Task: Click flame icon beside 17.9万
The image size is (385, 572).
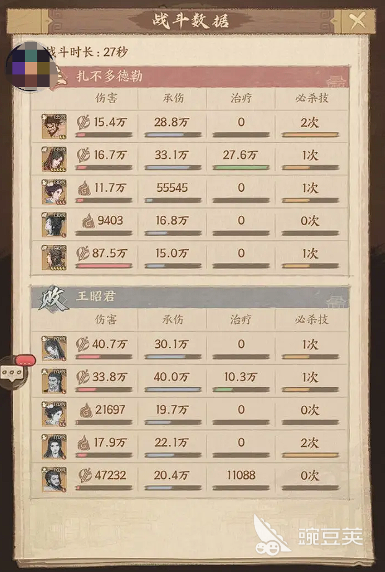Action: point(84,443)
